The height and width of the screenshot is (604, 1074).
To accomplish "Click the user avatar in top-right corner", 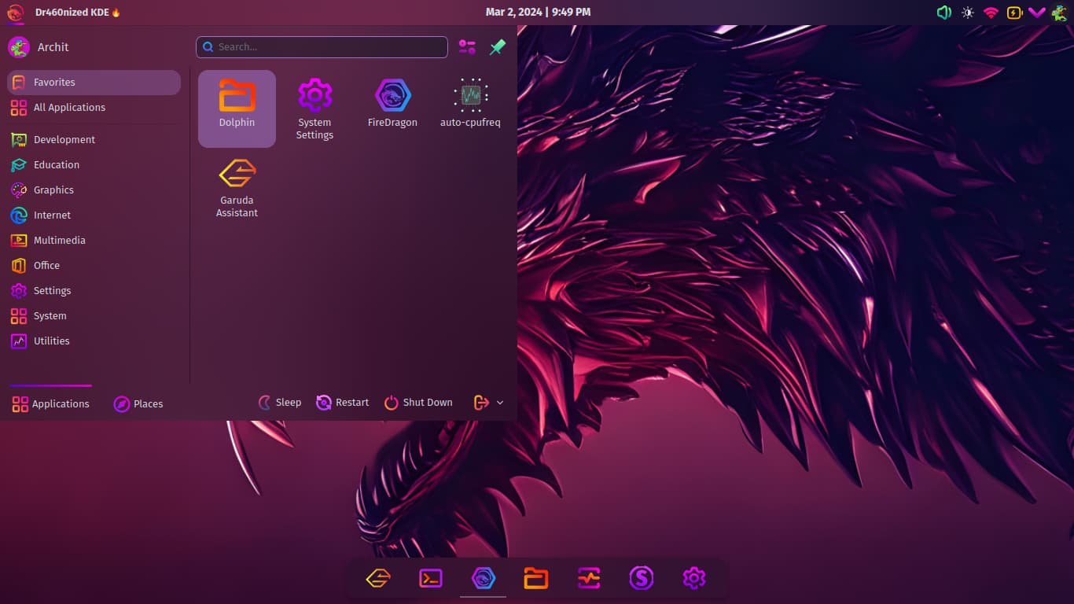I will 1059,13.
